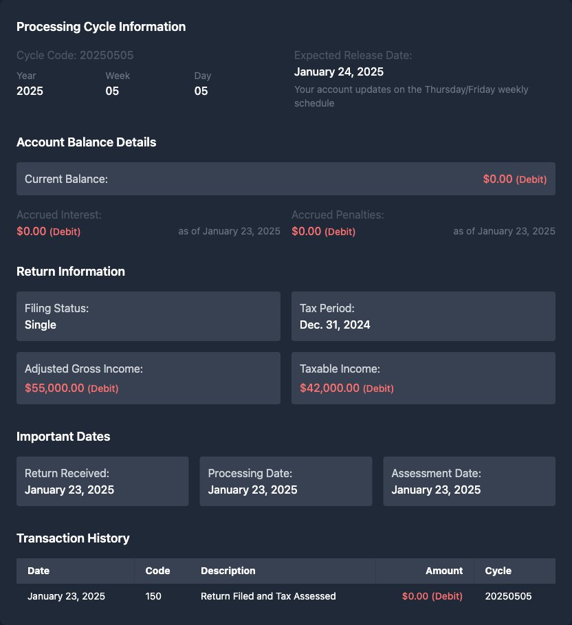This screenshot has height=625, width=572.
Task: Select the Dec. 31, 2024 tax period
Action: [x=335, y=325]
